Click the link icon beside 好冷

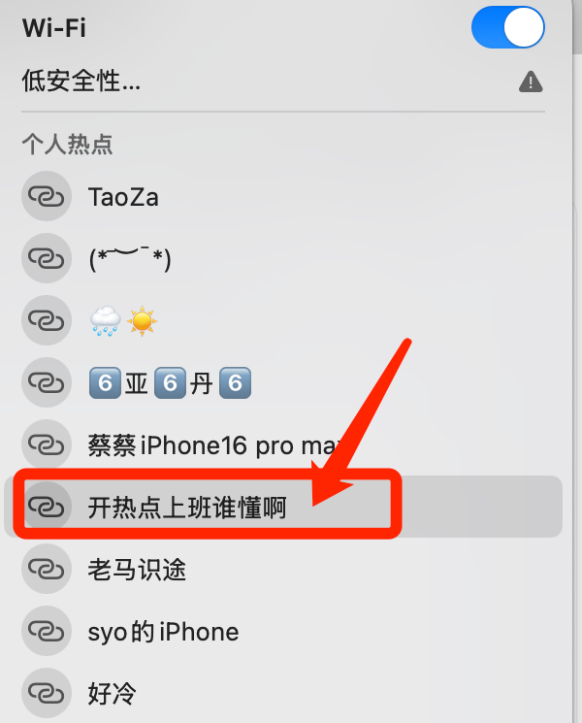click(47, 693)
